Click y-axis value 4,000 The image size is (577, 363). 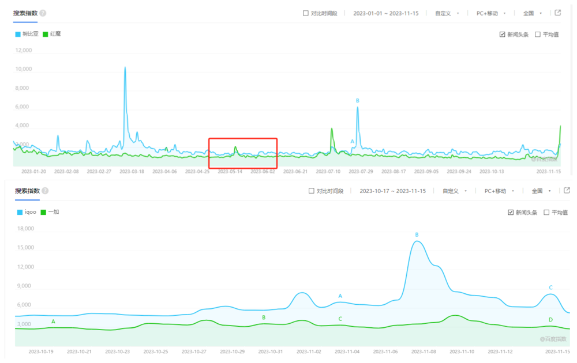tap(22, 126)
